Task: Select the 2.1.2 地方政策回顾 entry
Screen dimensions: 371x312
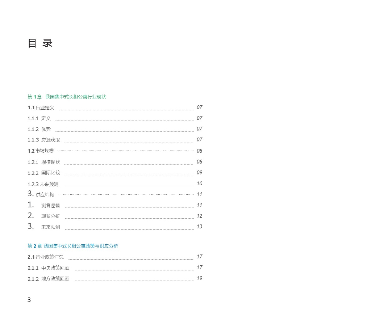Action: click(49, 279)
